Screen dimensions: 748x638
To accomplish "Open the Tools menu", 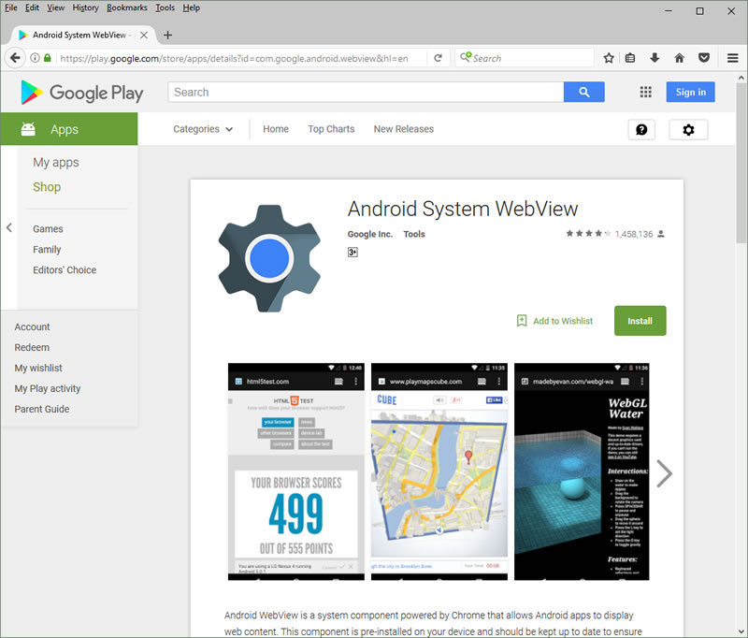I will [x=165, y=7].
